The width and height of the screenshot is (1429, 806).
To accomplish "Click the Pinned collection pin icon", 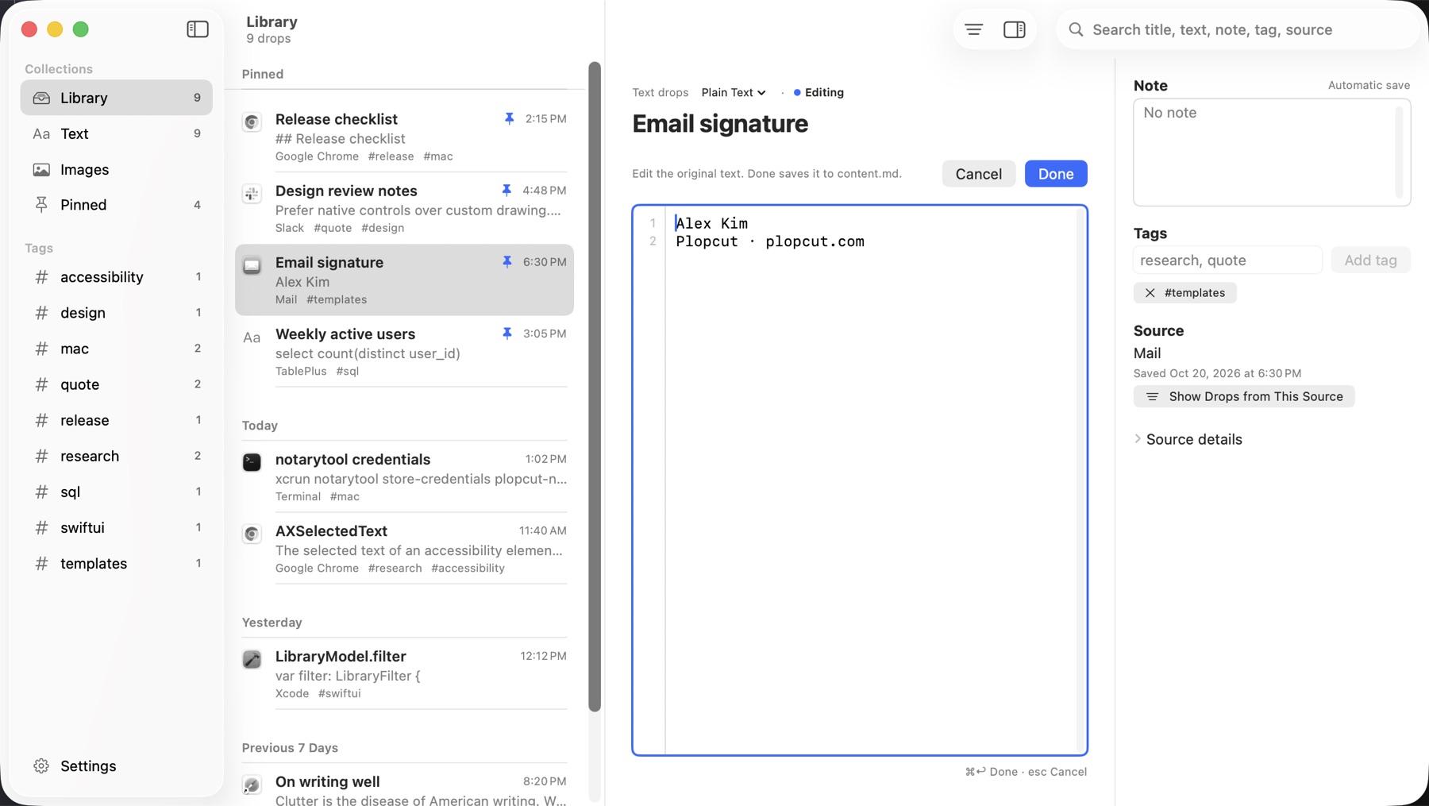I will click(41, 204).
